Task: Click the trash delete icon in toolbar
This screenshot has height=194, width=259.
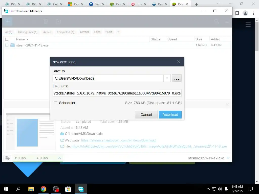Action: 46,21
